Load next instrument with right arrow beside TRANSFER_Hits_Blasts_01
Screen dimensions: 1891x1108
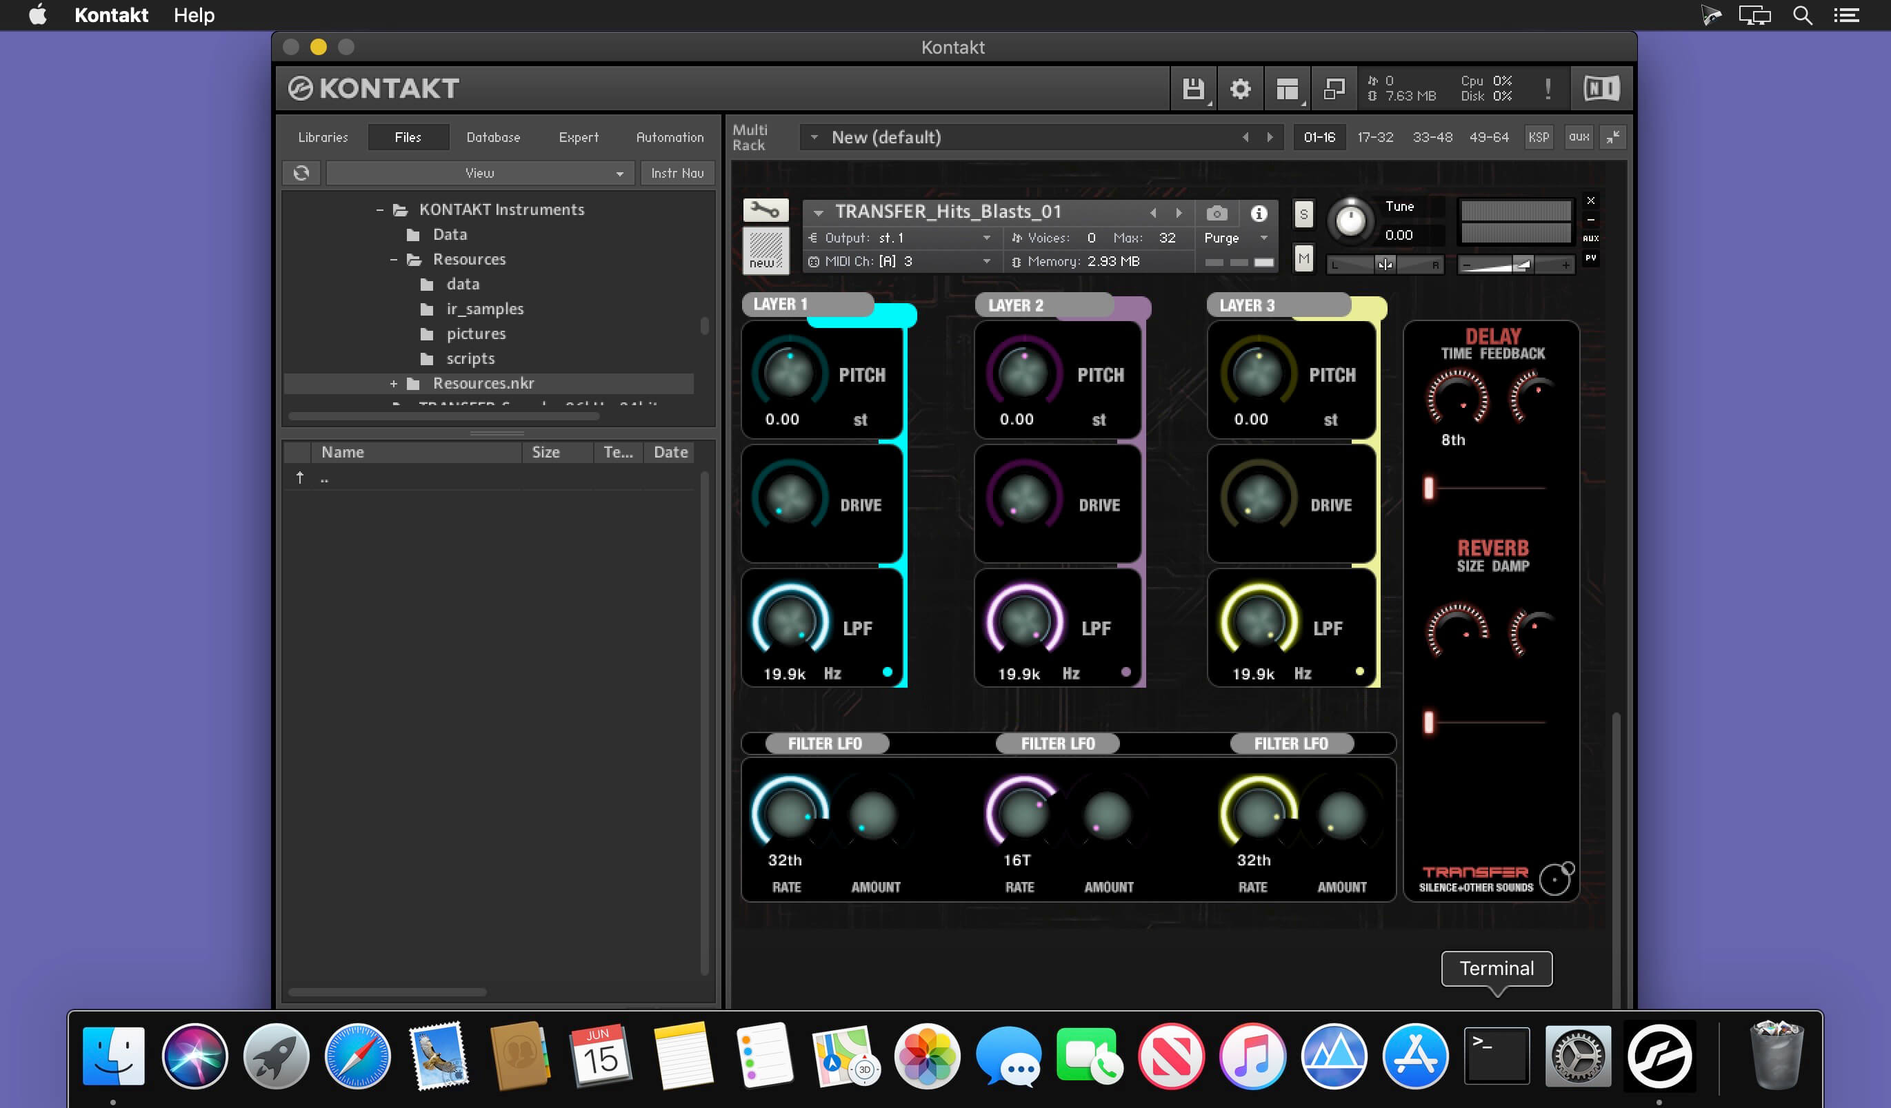[1179, 213]
